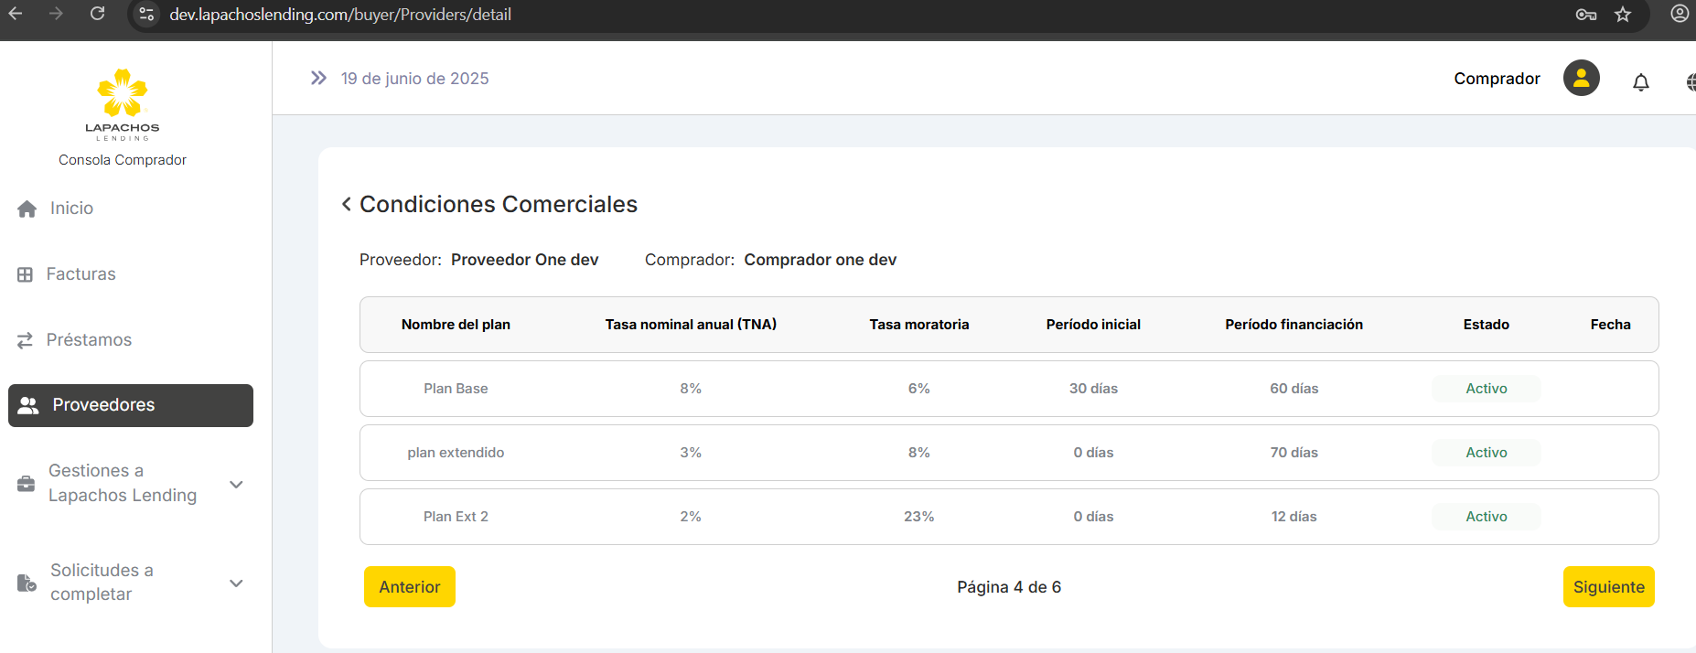Click the back arrow beside Condiciones Comerciales
1696x653 pixels.
[x=347, y=204]
